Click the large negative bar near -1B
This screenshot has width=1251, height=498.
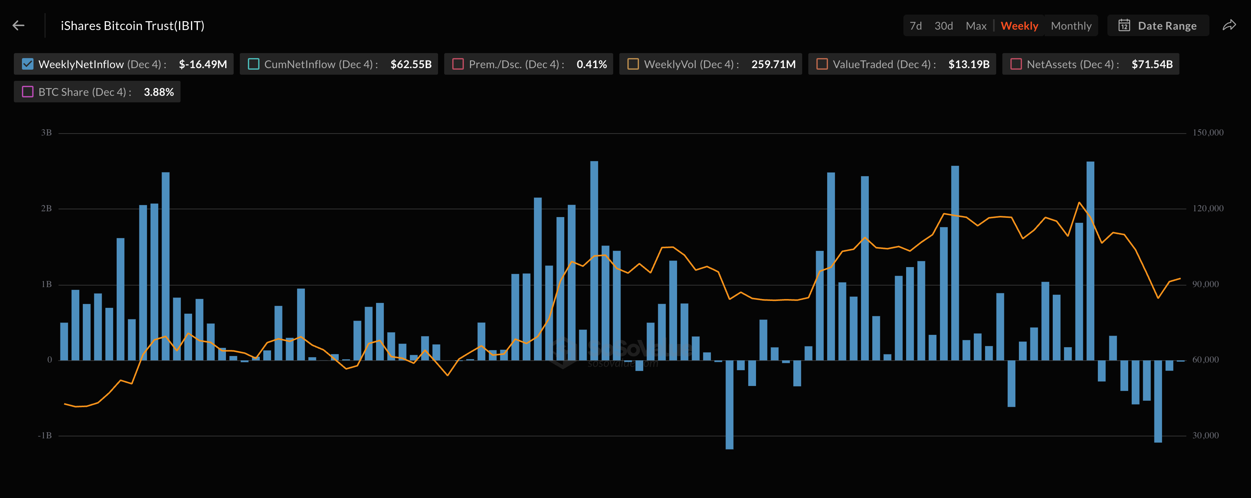[x=729, y=404]
